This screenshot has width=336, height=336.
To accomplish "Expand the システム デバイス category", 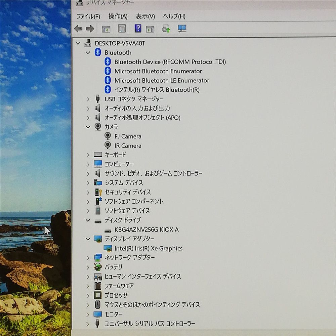I will (88, 183).
